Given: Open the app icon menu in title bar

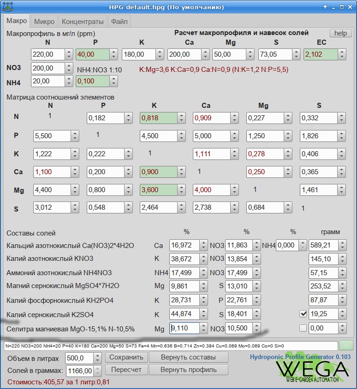Looking at the screenshot, I should pos(8,7).
